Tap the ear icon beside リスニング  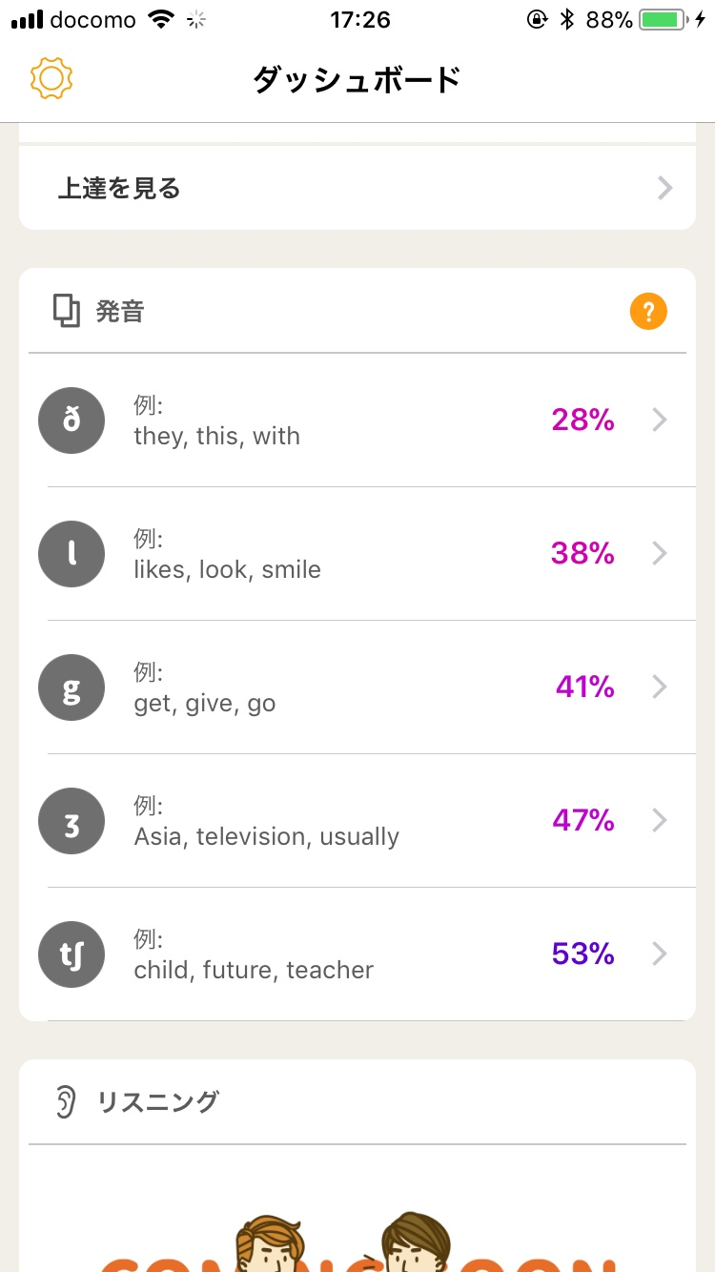click(x=65, y=1102)
